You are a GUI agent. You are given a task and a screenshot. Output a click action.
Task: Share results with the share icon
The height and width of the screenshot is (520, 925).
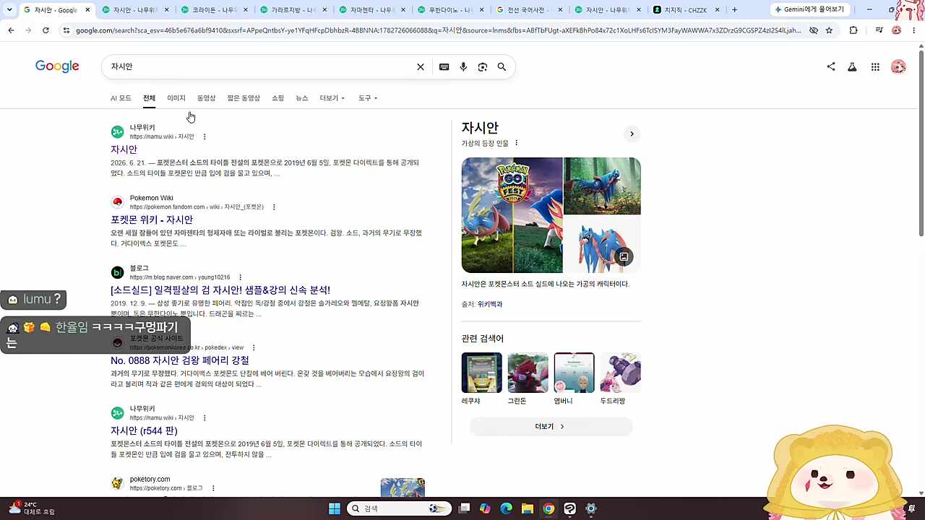[x=831, y=66]
